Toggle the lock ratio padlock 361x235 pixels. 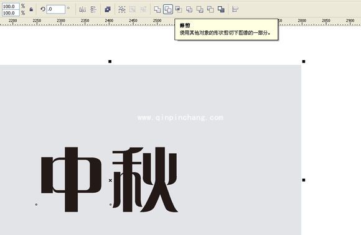[31, 9]
